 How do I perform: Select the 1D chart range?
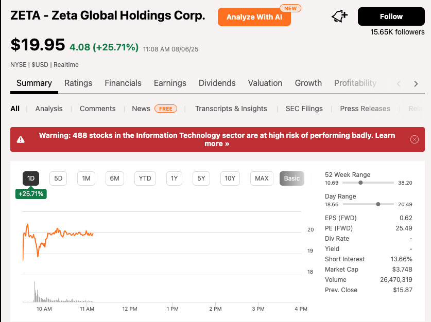pos(31,178)
